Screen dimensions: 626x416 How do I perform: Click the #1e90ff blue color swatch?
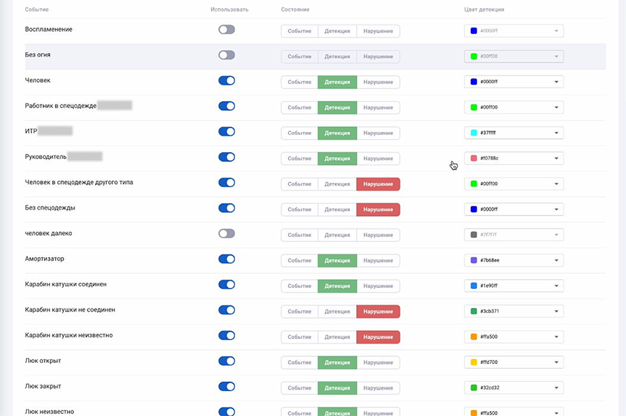pos(474,286)
